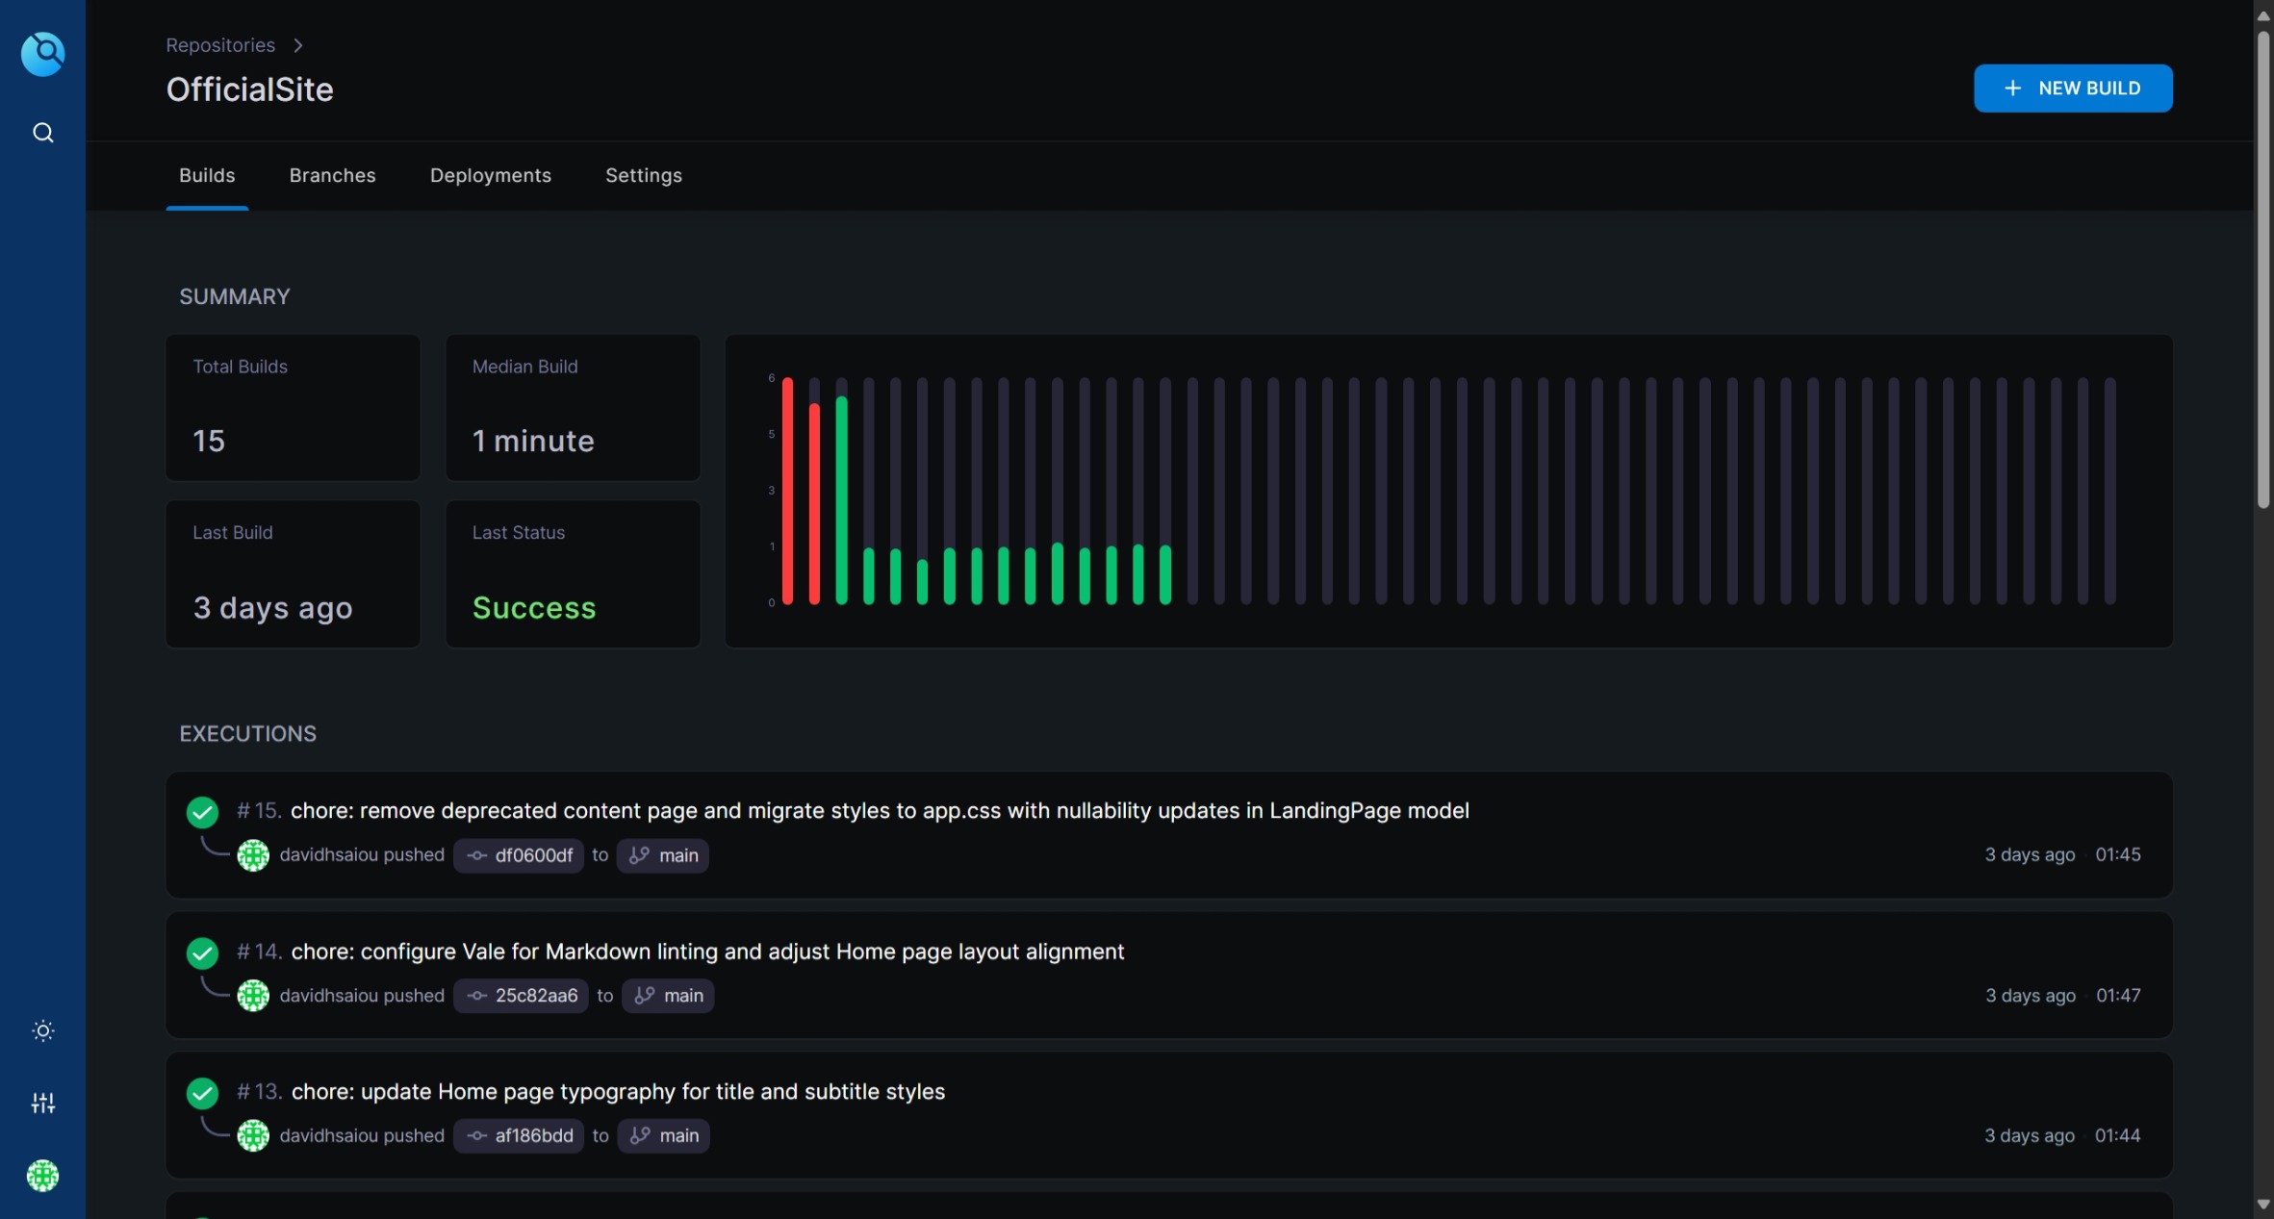The width and height of the screenshot is (2274, 1219).
Task: Click main branch chip on build #13
Action: click(x=663, y=1136)
